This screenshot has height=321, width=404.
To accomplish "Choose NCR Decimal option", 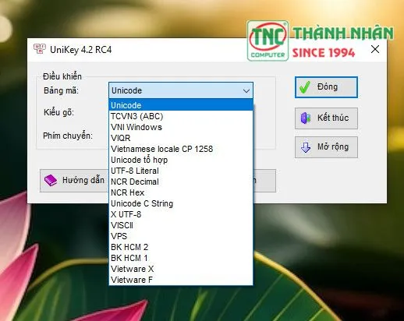I will (181, 182).
